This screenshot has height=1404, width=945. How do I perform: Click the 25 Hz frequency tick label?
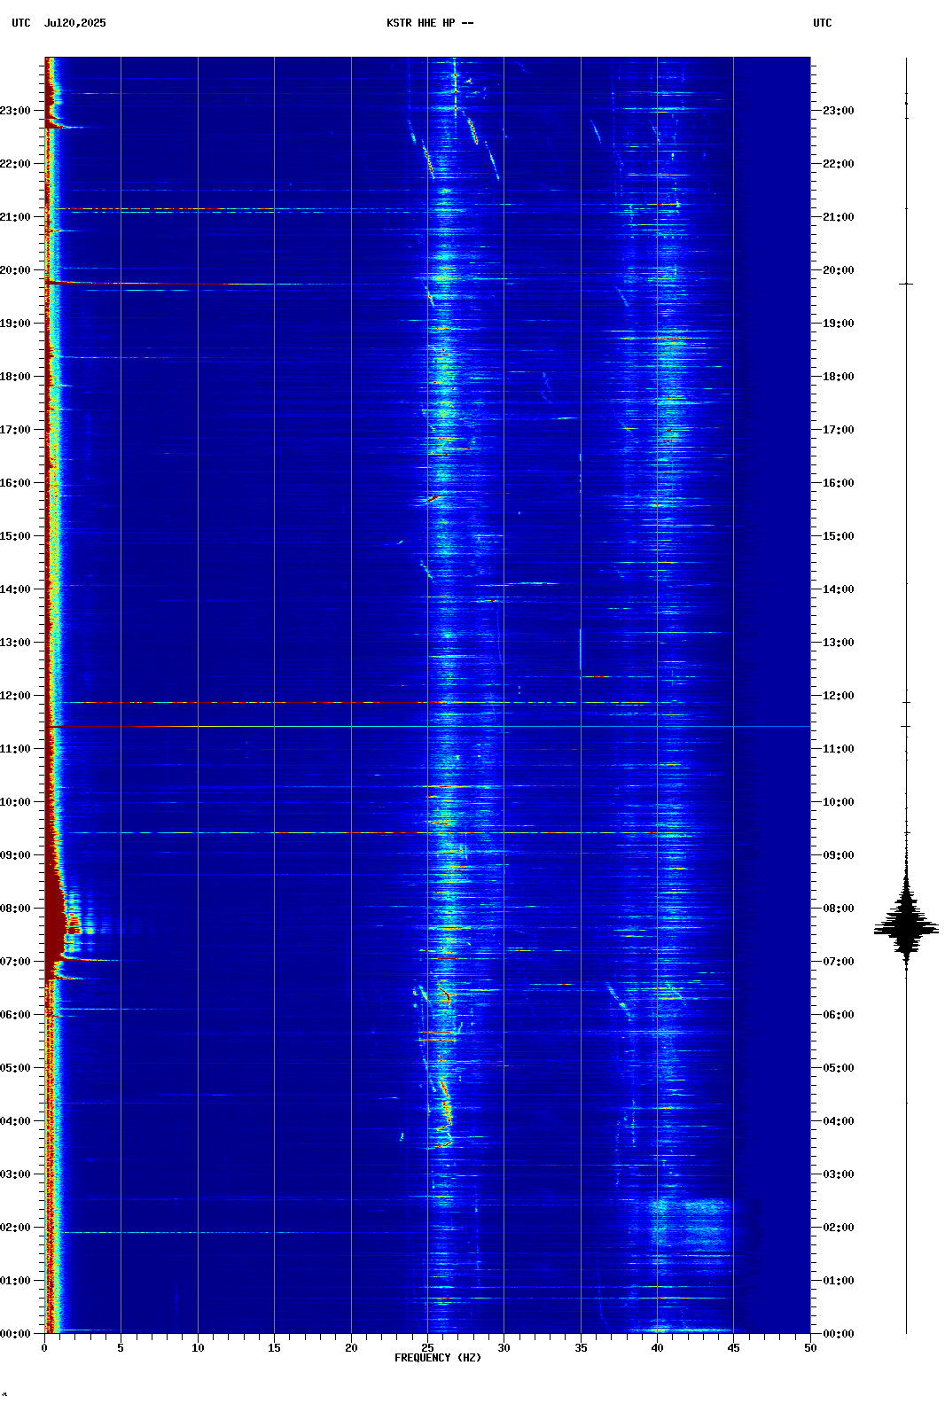point(427,1348)
